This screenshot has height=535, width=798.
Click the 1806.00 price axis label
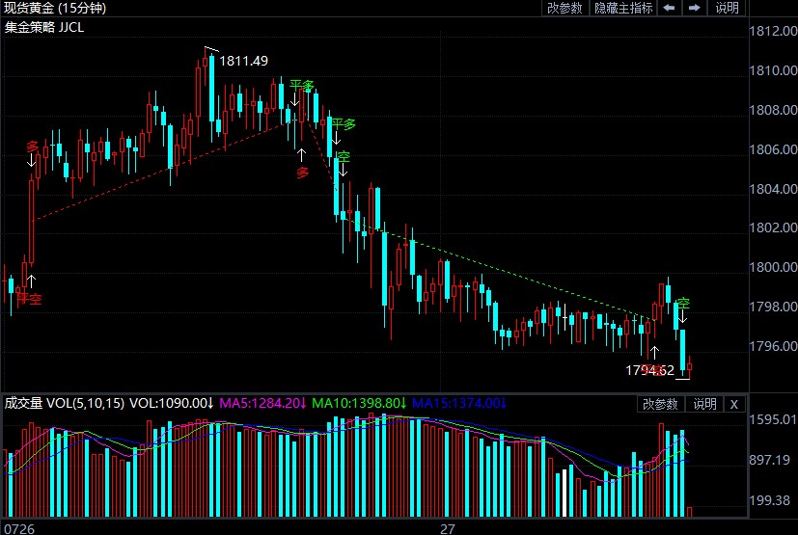773,149
